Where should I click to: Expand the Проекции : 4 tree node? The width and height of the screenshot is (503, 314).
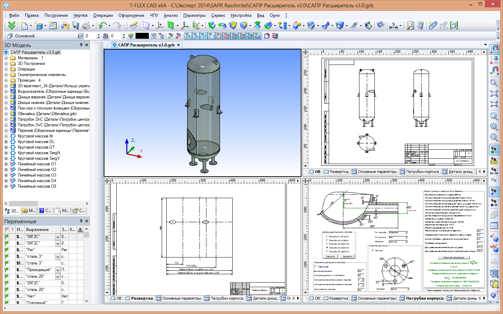pos(6,80)
